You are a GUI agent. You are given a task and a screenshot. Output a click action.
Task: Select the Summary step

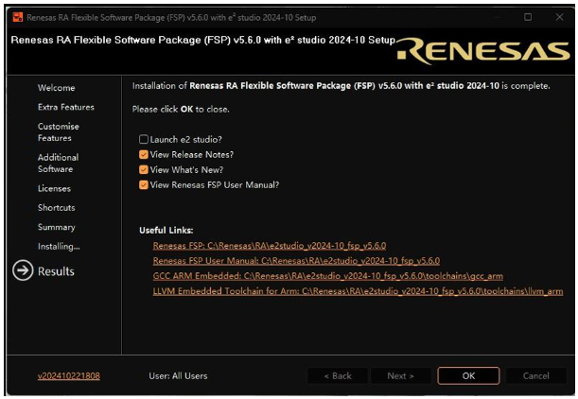click(x=57, y=227)
